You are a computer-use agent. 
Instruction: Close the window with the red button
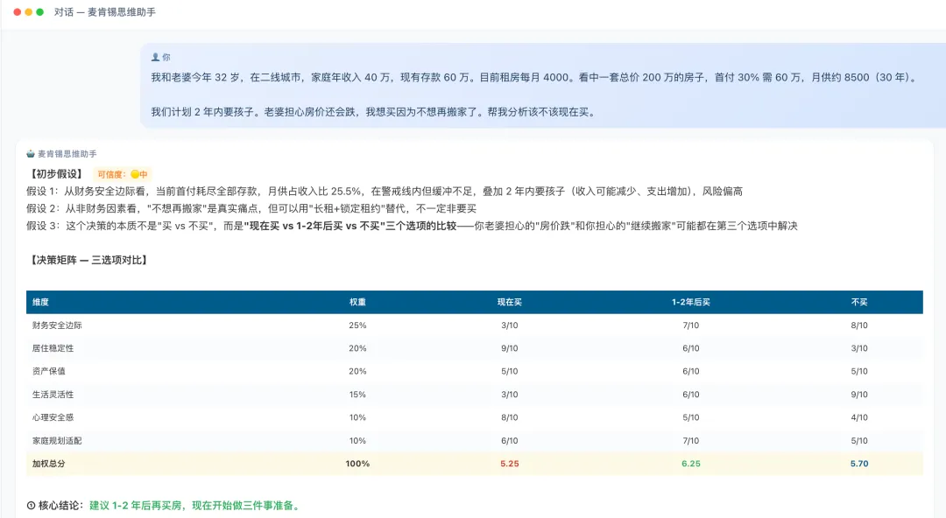point(17,12)
